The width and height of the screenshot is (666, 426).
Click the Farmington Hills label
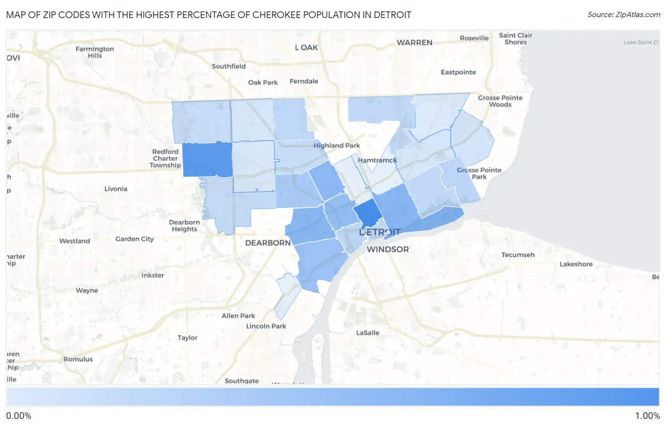coord(95,52)
